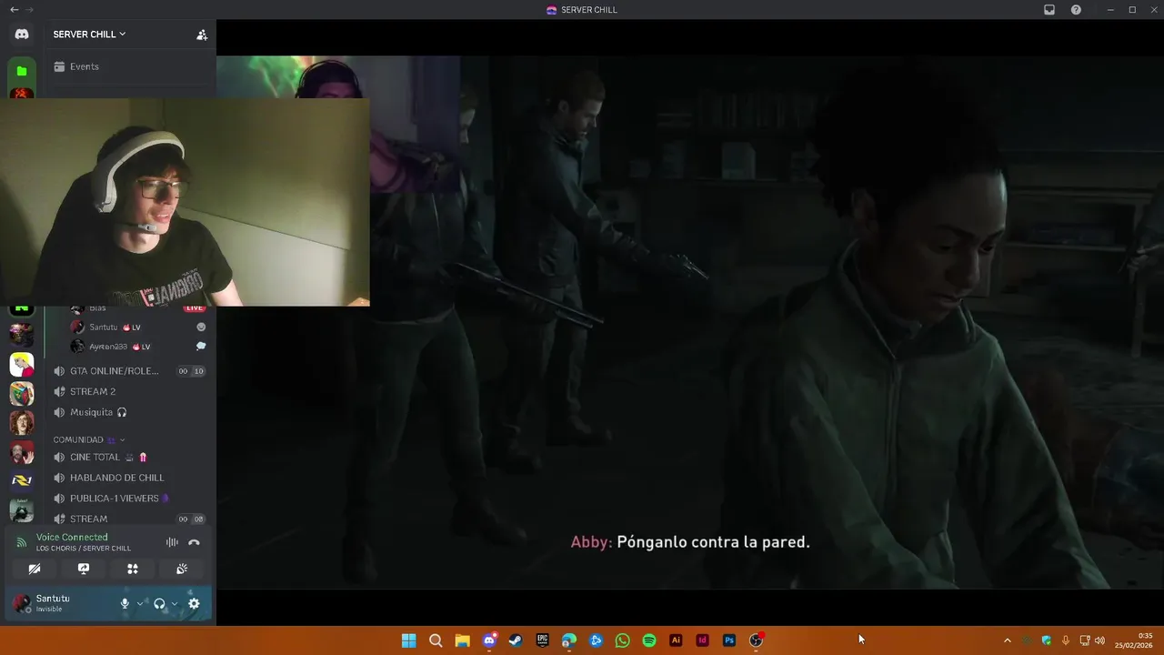Toggle camera in the voice panel
This screenshot has height=655, width=1164.
35,569
